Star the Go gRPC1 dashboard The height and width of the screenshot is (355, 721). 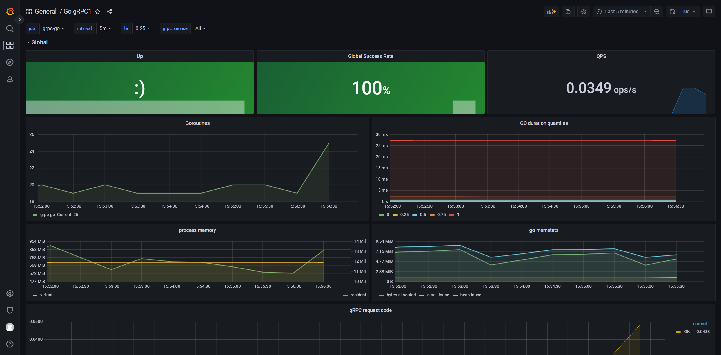point(98,12)
